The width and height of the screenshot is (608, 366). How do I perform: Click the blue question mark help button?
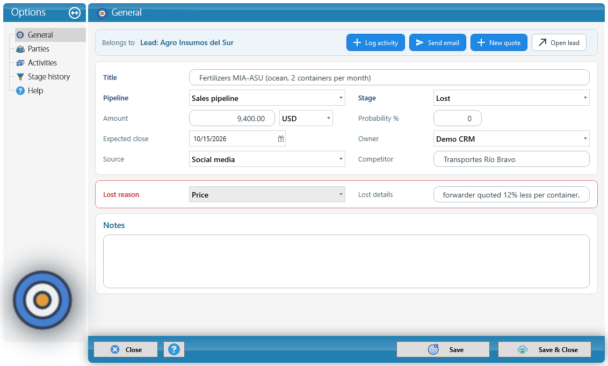coord(173,349)
